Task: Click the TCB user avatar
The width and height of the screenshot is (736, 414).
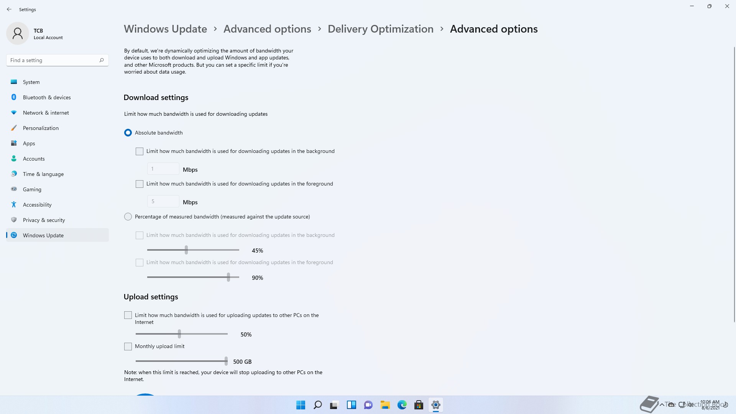Action: tap(18, 34)
